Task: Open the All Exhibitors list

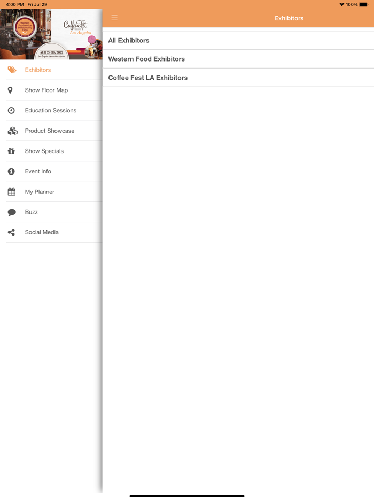Action: [x=238, y=41]
